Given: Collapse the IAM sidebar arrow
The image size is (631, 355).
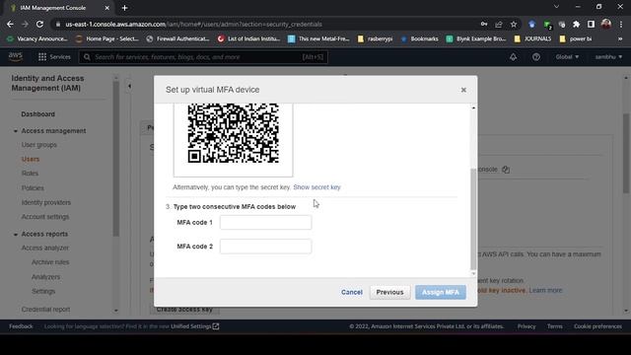Looking at the screenshot, I should [x=129, y=86].
